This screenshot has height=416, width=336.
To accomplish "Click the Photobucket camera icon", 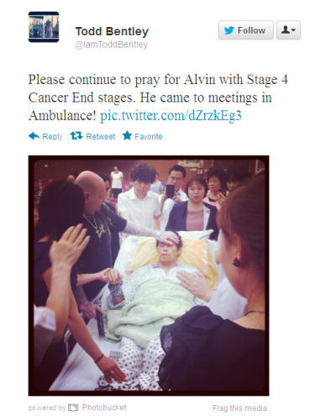I will coord(73,408).
